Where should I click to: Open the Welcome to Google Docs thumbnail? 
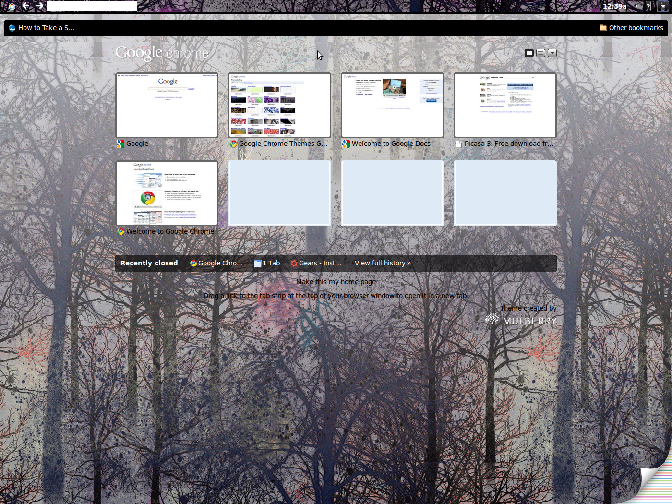[x=392, y=105]
